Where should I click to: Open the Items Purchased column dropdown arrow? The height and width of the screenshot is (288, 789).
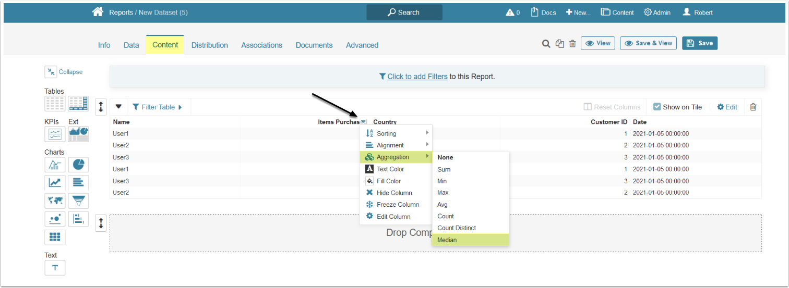(x=363, y=122)
